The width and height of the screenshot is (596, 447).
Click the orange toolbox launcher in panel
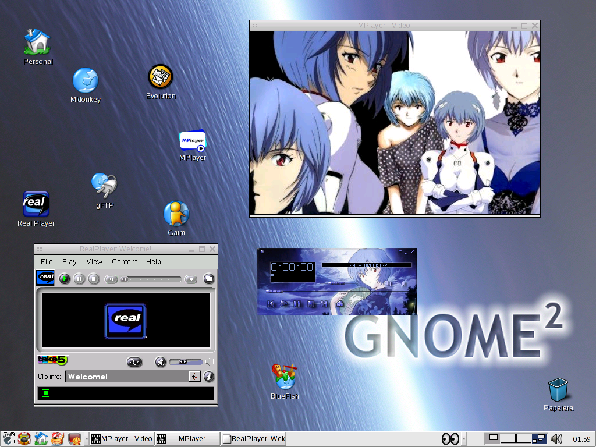tap(58, 439)
